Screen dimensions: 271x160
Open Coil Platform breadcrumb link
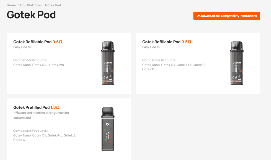click(30, 5)
